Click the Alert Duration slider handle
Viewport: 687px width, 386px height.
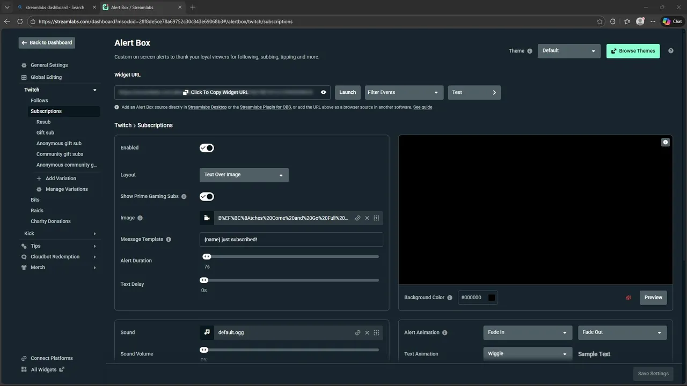[207, 257]
